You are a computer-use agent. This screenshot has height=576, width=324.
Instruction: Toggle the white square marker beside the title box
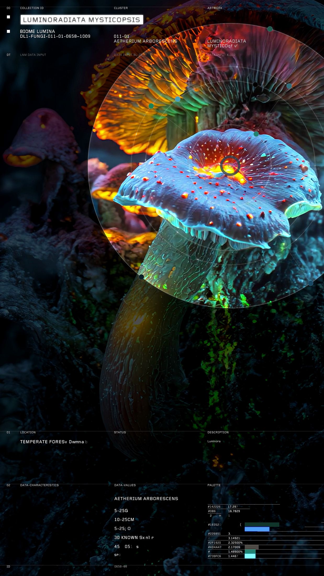pyautogui.click(x=8, y=17)
